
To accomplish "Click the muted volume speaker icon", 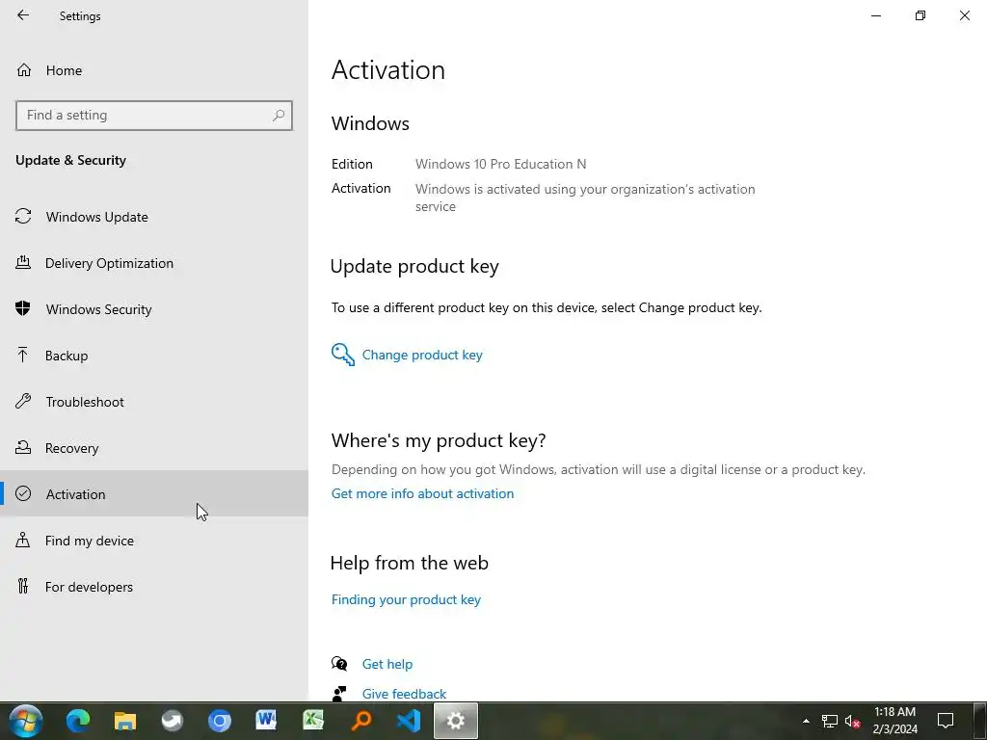I will point(852,721).
